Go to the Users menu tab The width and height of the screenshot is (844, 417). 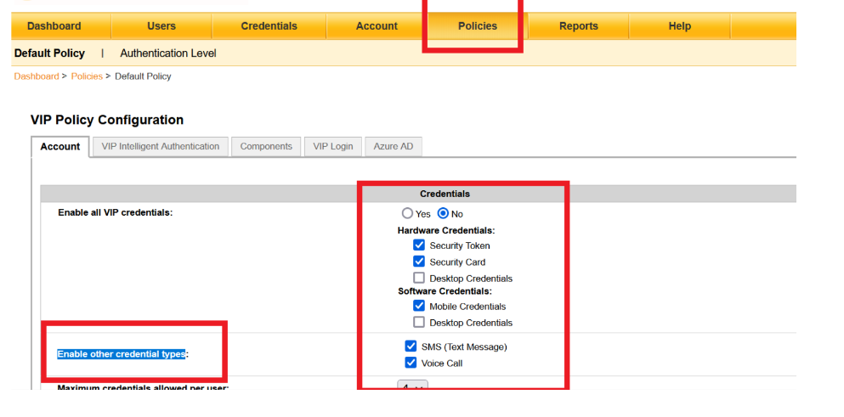(x=161, y=25)
